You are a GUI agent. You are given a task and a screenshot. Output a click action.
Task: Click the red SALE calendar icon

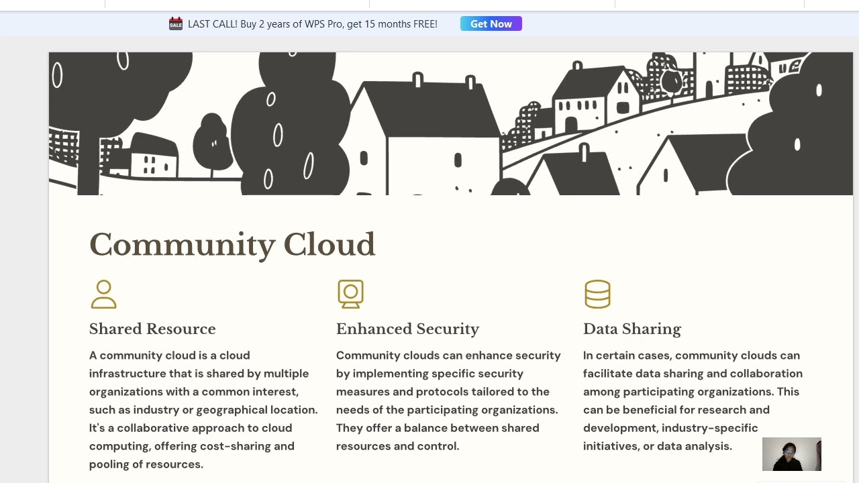pyautogui.click(x=176, y=23)
